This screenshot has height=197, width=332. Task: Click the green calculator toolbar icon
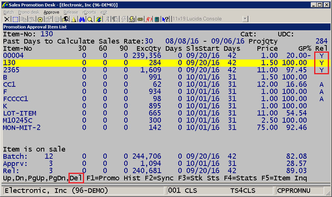[x=157, y=19]
